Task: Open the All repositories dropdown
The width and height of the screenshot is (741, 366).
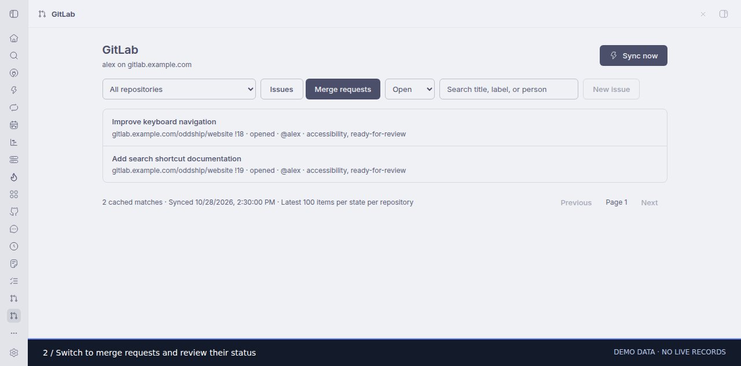Action: [x=179, y=89]
